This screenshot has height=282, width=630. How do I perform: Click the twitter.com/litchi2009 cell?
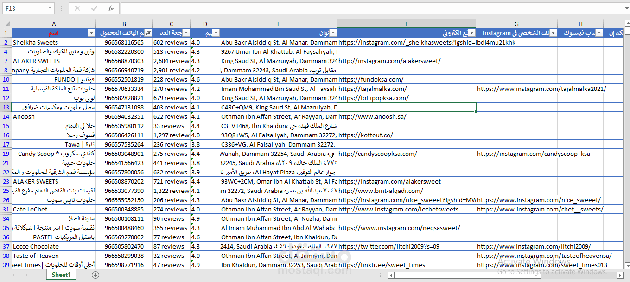[407, 246]
